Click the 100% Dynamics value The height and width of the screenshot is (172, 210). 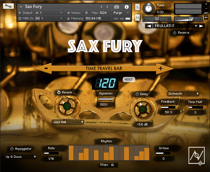pyautogui.click(x=104, y=105)
